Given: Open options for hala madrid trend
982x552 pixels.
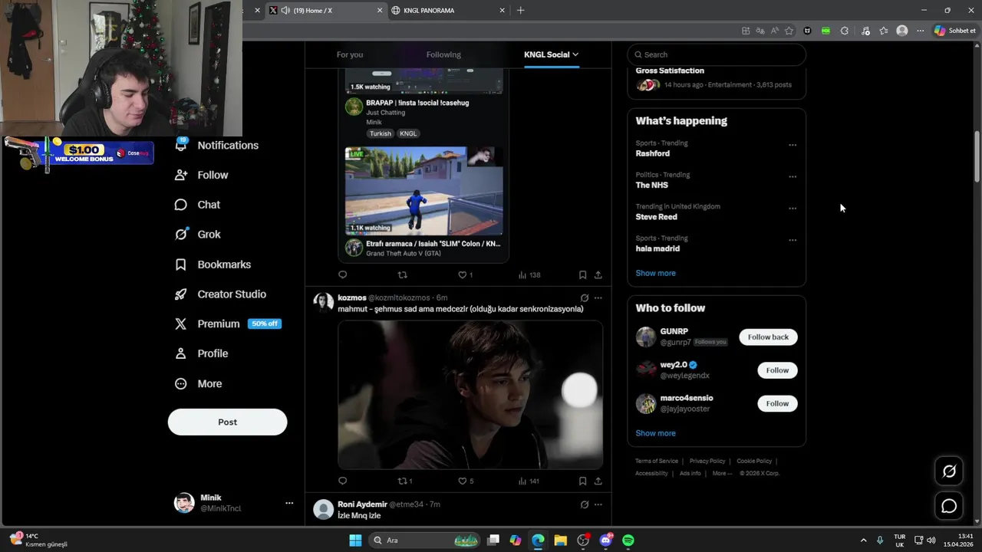Looking at the screenshot, I should [793, 240].
